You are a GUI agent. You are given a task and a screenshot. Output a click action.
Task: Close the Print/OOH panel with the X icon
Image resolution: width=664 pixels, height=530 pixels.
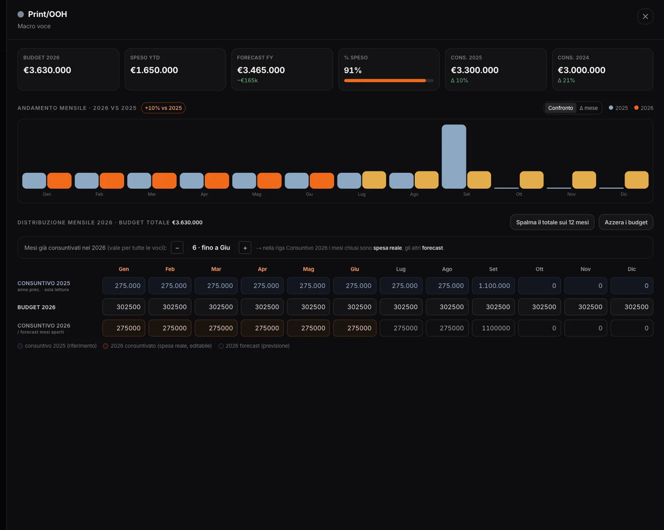[x=645, y=17]
